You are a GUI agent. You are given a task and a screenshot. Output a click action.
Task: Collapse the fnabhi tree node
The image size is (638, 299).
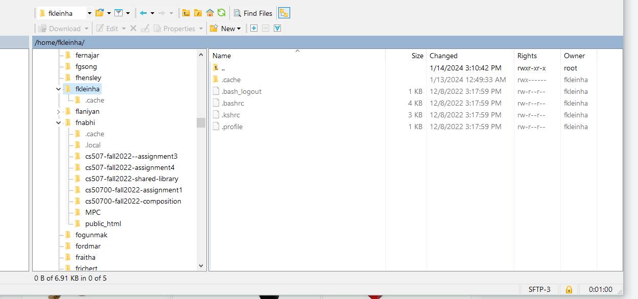pos(59,122)
